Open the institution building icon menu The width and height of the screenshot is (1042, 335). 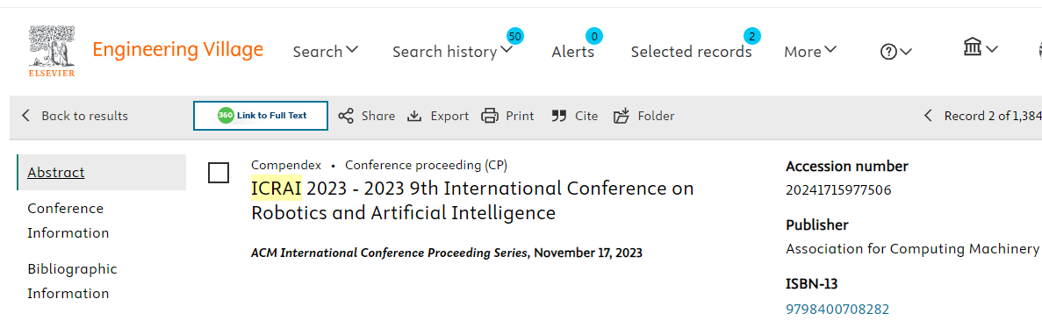981,47
